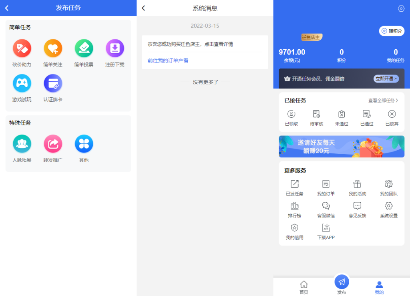Open the 游戏试玩 task type

click(22, 83)
